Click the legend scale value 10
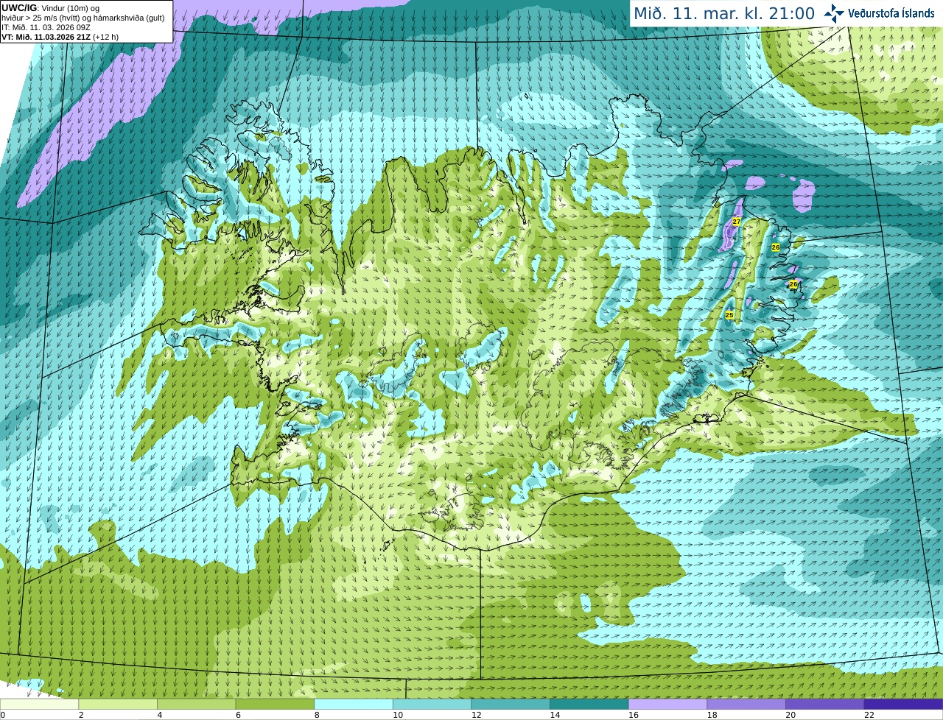The image size is (943, 720). coord(398,715)
